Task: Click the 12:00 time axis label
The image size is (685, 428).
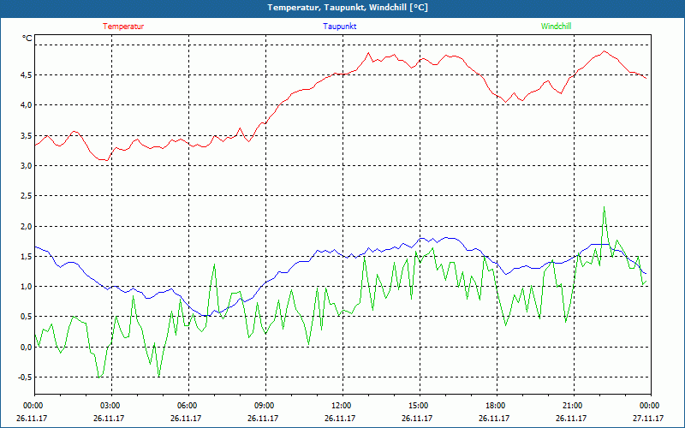Action: [x=342, y=406]
